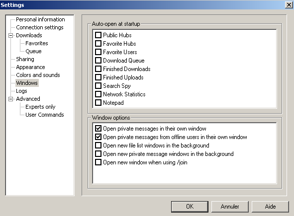Image resolution: width=294 pixels, height=216 pixels.
Task: Open the User Commands page
Action: [45, 115]
